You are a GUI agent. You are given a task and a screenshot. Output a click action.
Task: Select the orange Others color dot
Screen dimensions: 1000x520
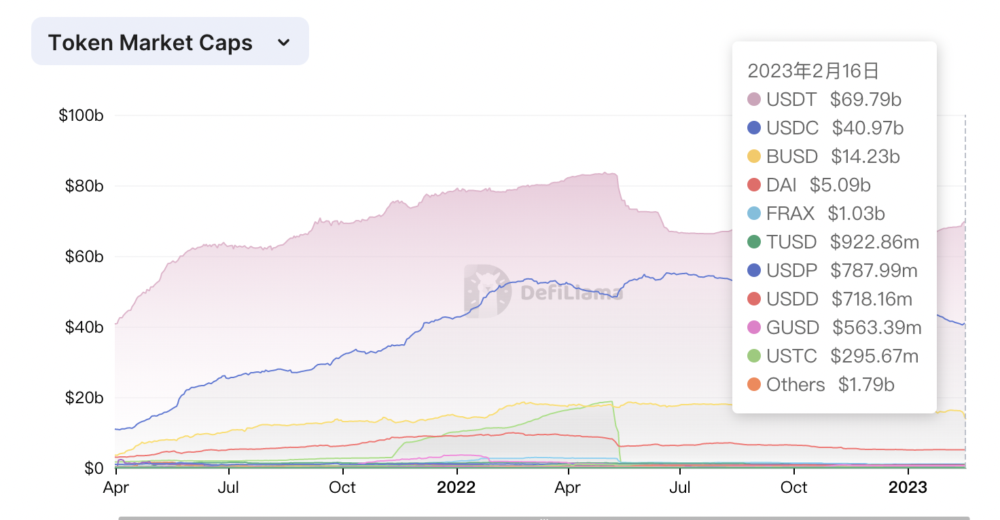point(753,385)
